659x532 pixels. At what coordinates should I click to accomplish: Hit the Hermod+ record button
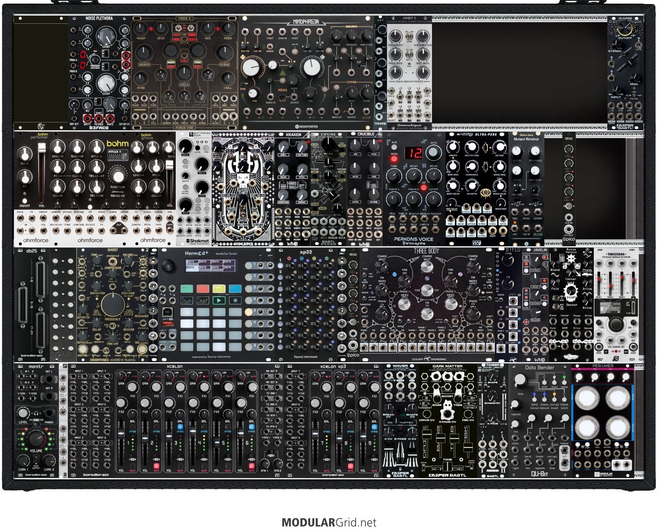coord(235,300)
